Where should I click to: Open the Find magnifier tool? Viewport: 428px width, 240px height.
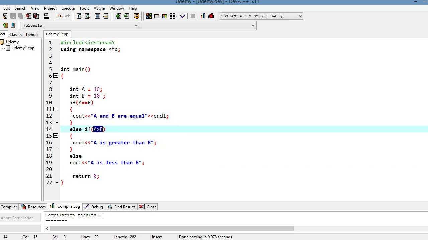click(x=80, y=16)
